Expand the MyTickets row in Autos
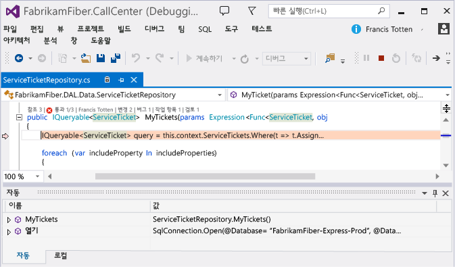 tap(9, 220)
